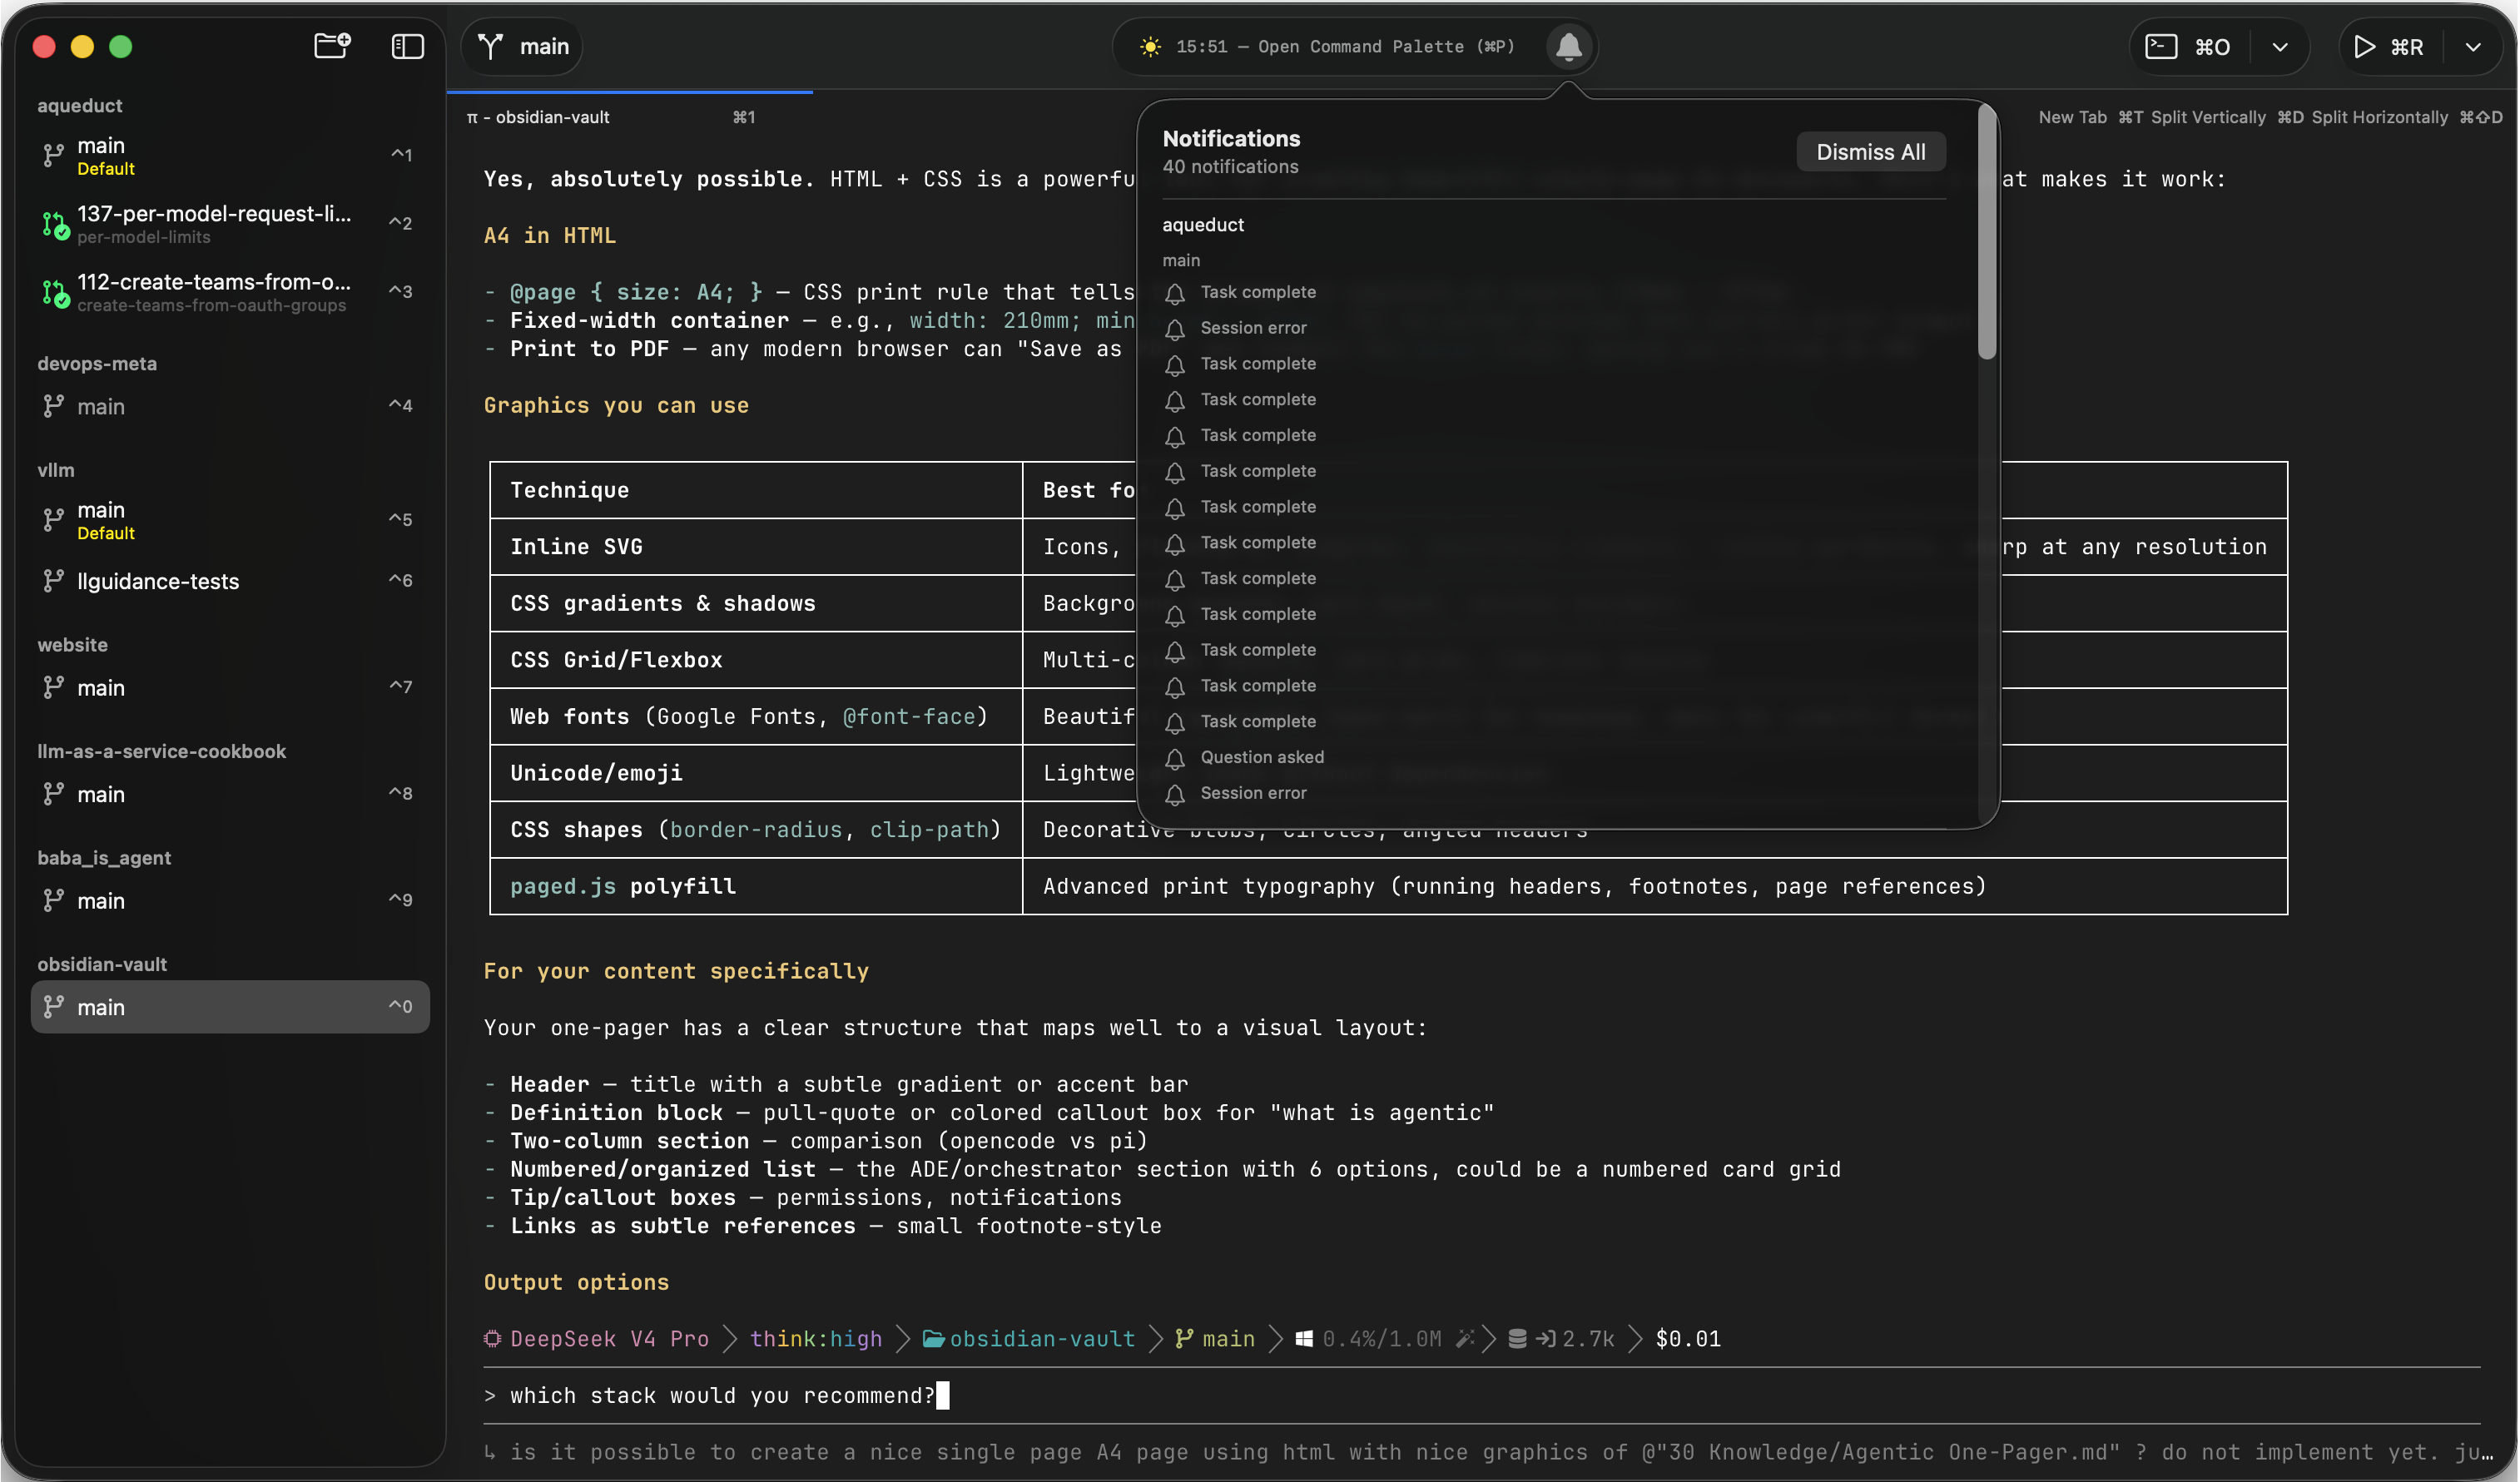Click the run ⌘R play button
The width and height of the screenshot is (2520, 1482).
(x=2389, y=46)
